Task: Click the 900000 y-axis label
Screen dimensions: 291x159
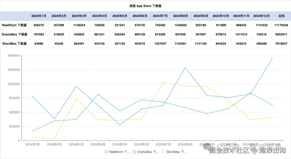Action: pos(14,98)
